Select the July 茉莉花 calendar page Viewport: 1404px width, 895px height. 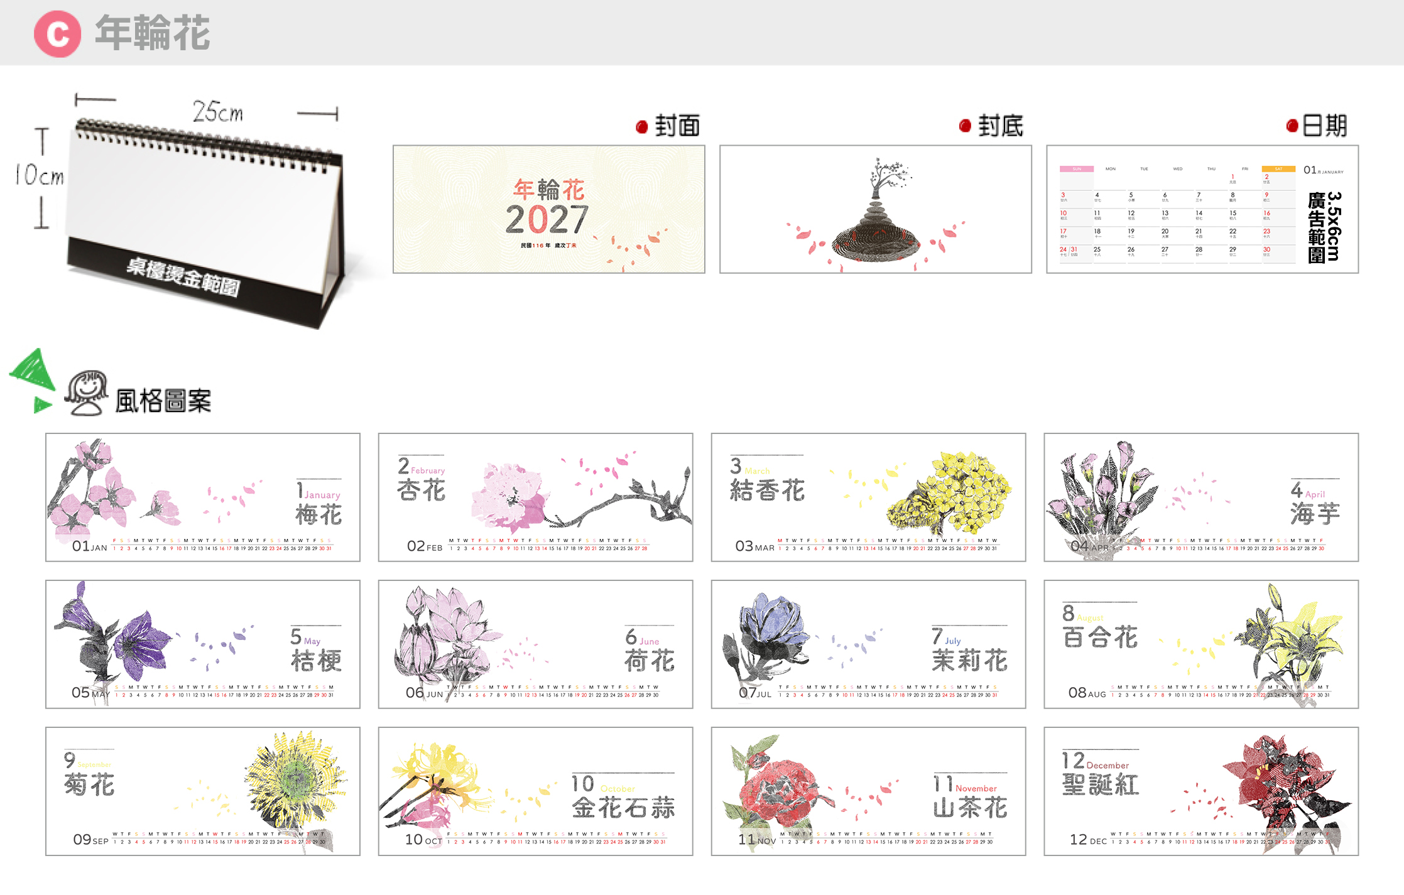pos(869,644)
